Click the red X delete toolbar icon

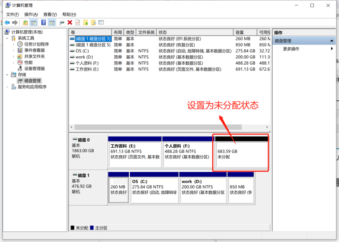pyautogui.click(x=70, y=22)
